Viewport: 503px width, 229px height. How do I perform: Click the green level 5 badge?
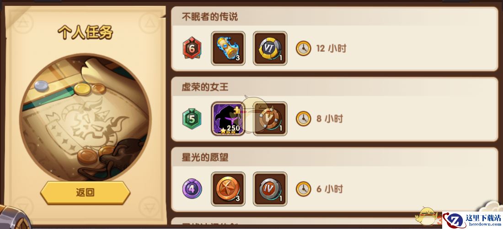pos(192,119)
